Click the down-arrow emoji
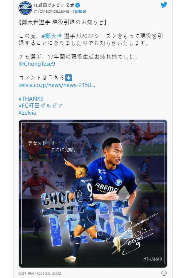 pos(69,78)
